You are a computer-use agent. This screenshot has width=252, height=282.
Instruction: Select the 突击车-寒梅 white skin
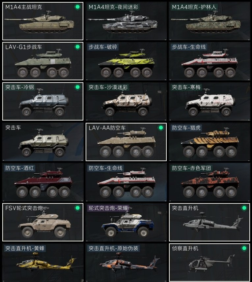(x=210, y=101)
